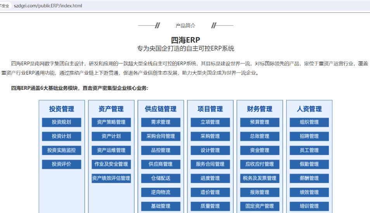Click the 投资评价 box
The width and height of the screenshot is (370, 213).
point(62,164)
